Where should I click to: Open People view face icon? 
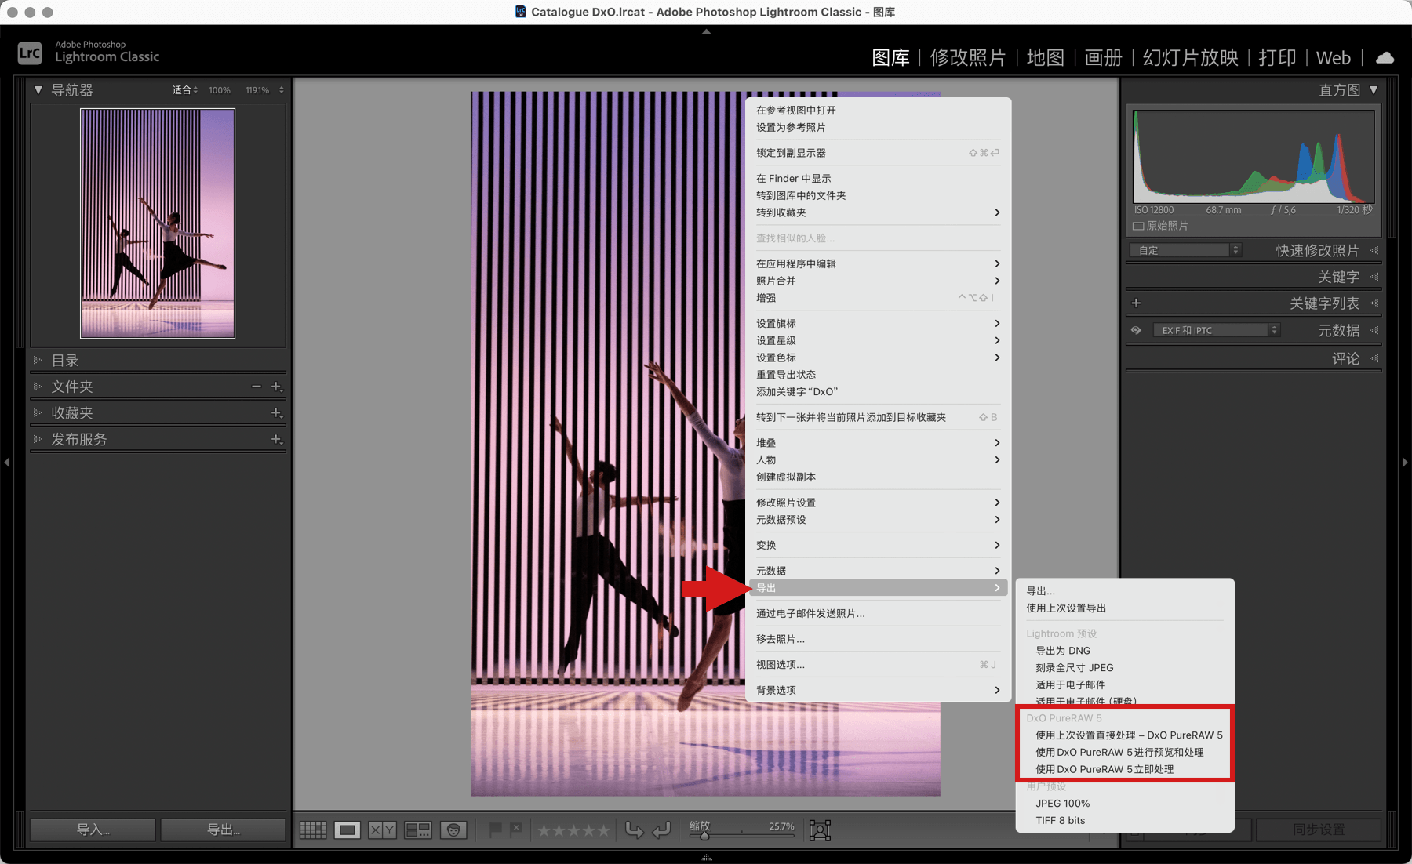click(453, 830)
